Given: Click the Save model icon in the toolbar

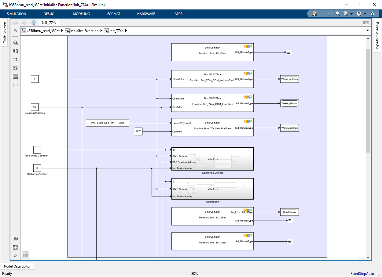Looking at the screenshot, I should pyautogui.click(x=314, y=14).
